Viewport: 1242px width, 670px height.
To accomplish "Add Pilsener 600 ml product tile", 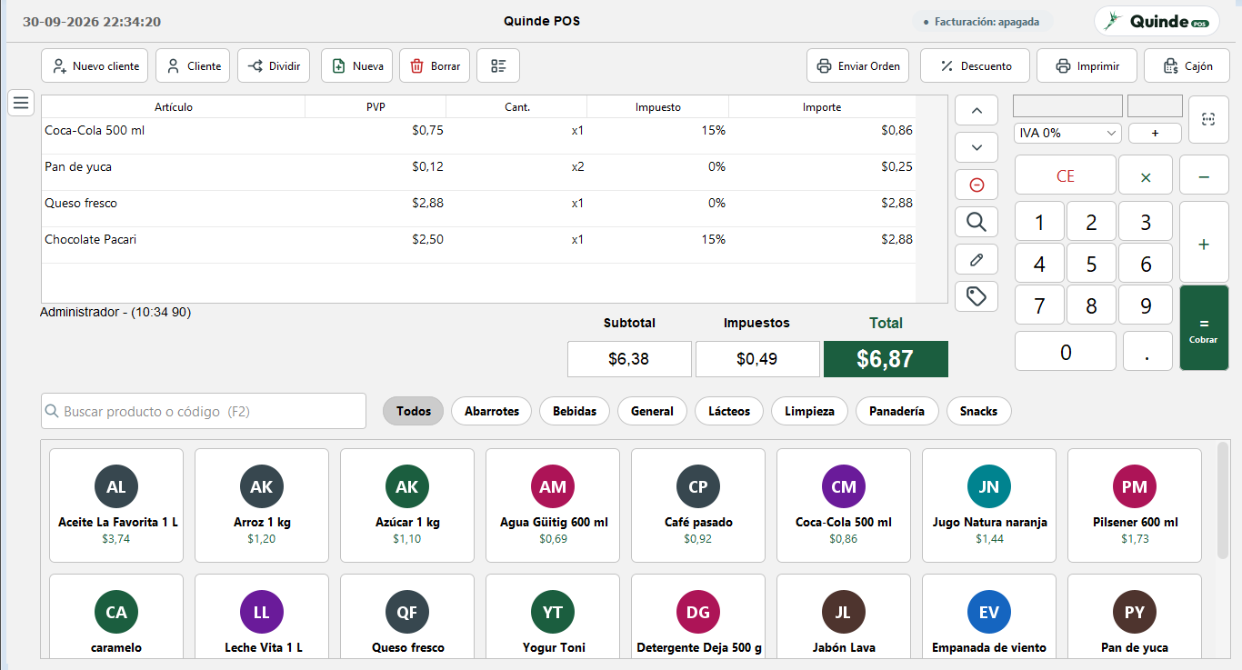I will click(x=1135, y=505).
